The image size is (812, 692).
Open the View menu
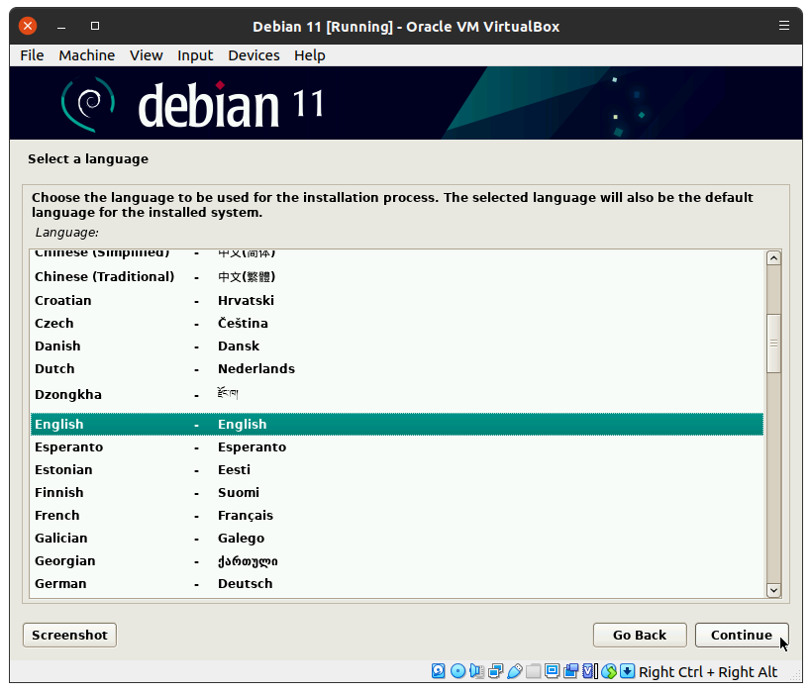[x=146, y=55]
